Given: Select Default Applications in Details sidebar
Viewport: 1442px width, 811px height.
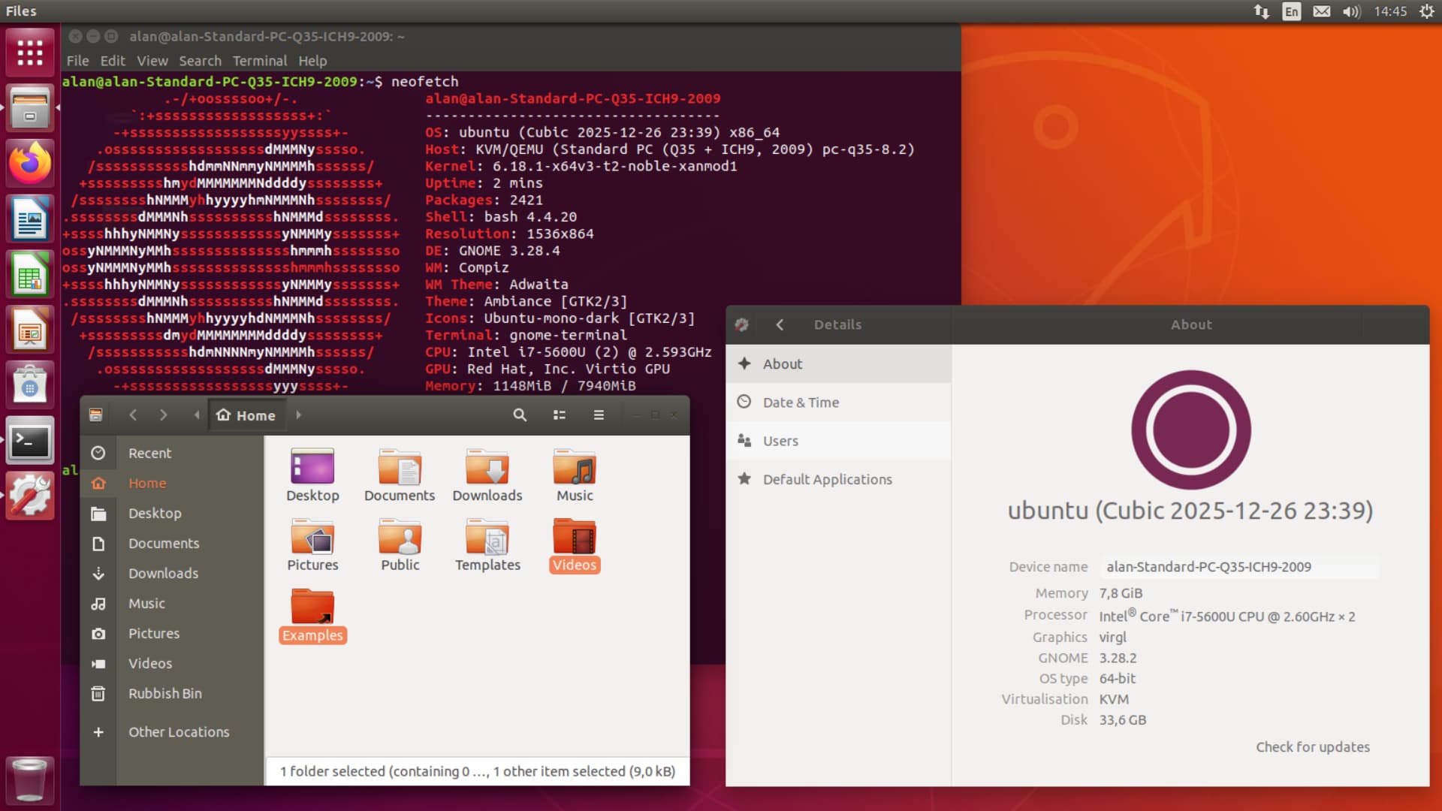Looking at the screenshot, I should 827,479.
